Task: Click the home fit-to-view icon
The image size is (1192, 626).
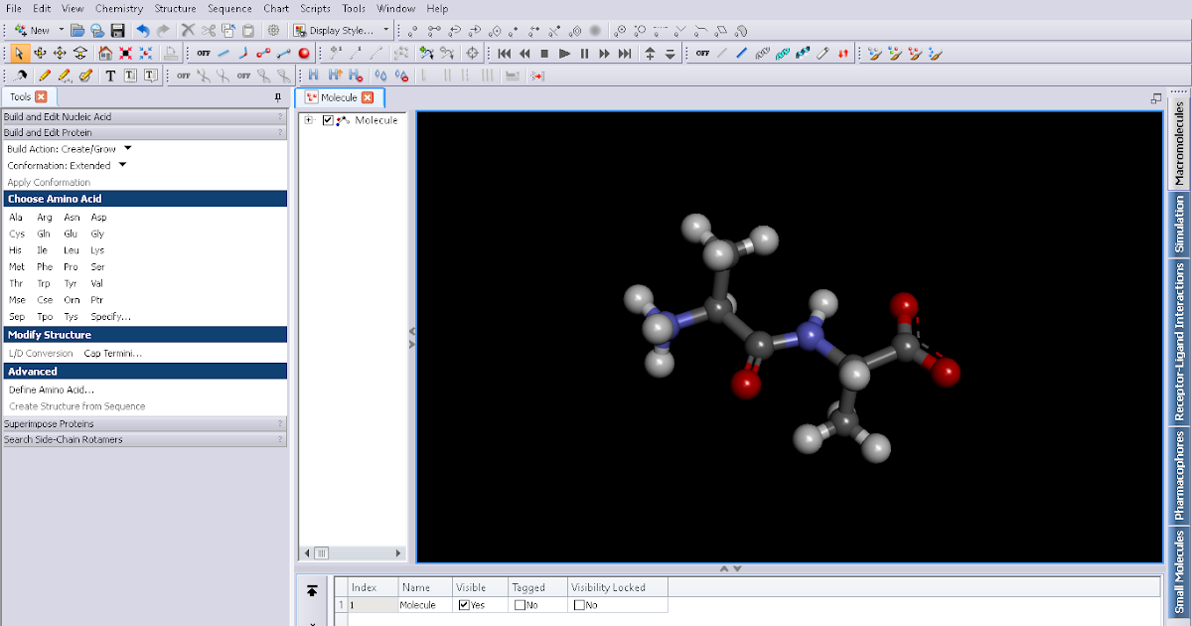Action: (x=106, y=54)
